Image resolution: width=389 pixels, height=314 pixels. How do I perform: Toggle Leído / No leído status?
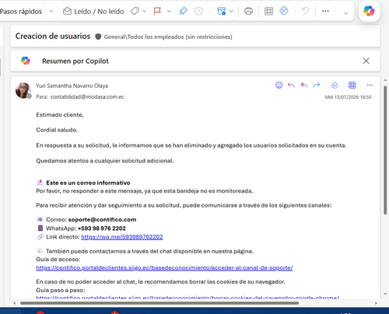(x=93, y=12)
